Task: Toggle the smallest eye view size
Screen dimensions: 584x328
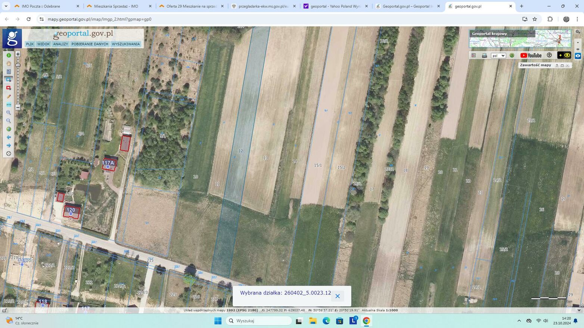Action: (578, 42)
